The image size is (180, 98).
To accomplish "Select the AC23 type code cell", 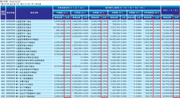I will (3, 60).
